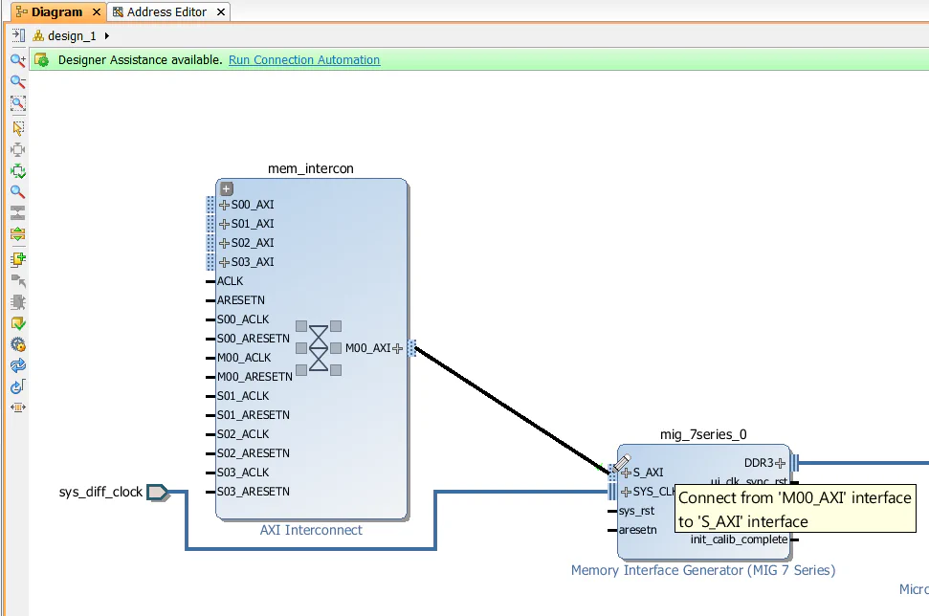This screenshot has height=616, width=929.
Task: Click the Add IP icon
Action: pyautogui.click(x=17, y=256)
